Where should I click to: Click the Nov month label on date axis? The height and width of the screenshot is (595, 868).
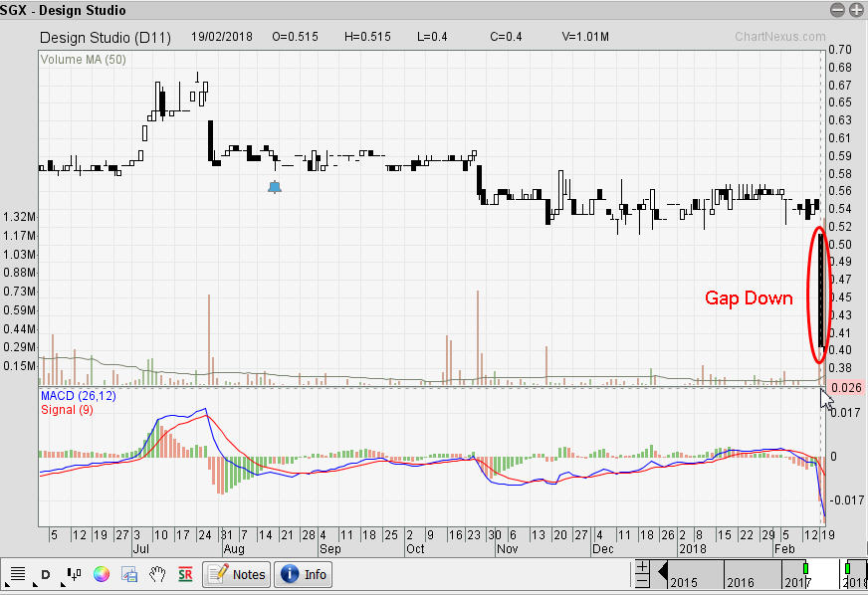tap(507, 548)
